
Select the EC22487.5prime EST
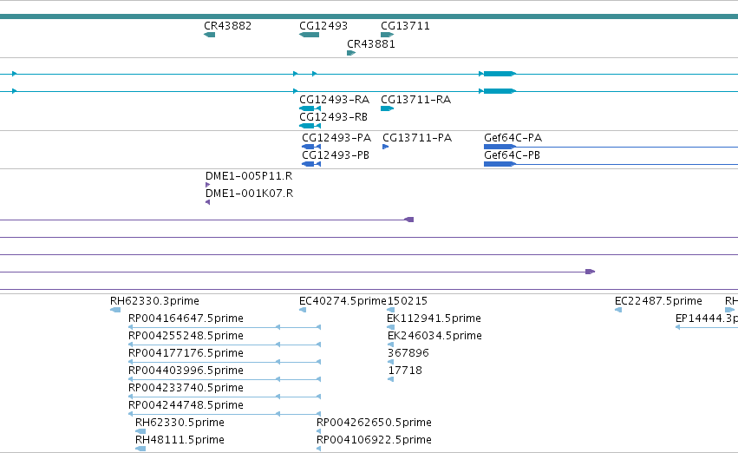coord(618,310)
